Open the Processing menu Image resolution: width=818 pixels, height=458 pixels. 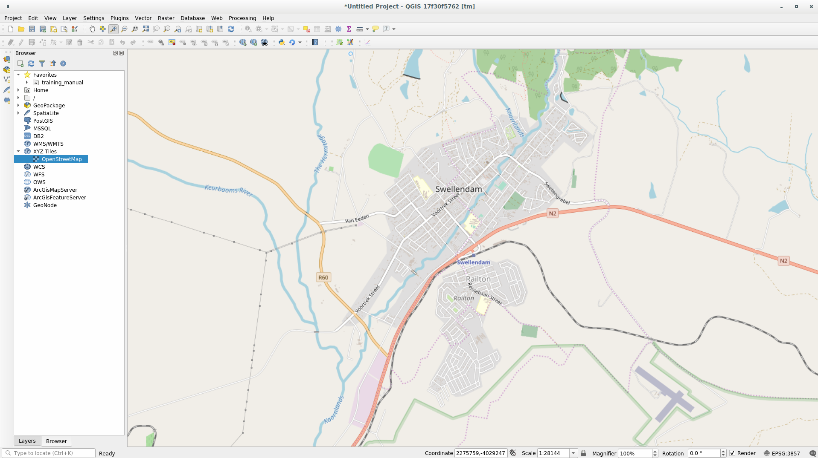coord(242,18)
